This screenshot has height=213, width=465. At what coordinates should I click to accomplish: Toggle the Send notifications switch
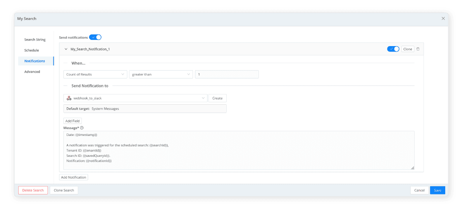(95, 37)
